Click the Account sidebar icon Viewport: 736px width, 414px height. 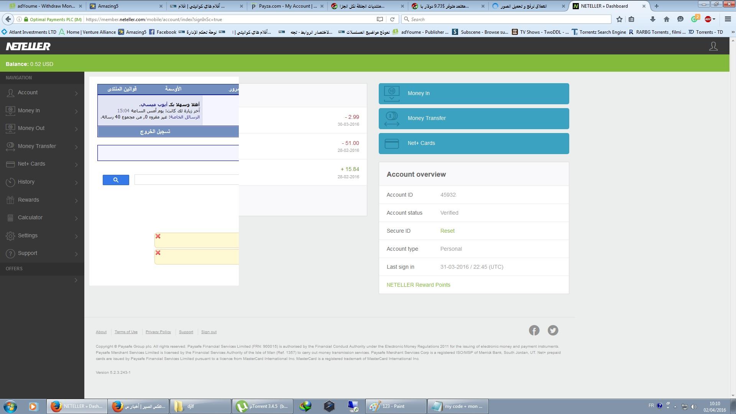(10, 93)
